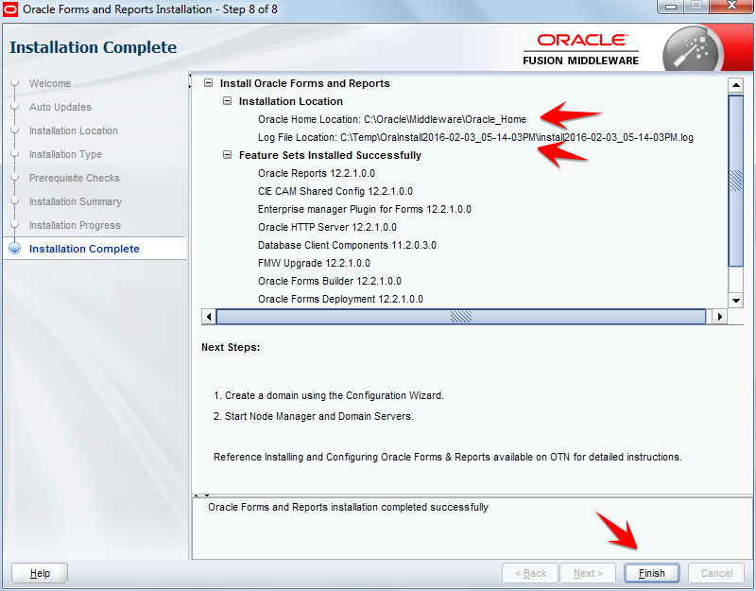
Task: Click the horizontal scrollbar left arrow
Action: click(209, 317)
